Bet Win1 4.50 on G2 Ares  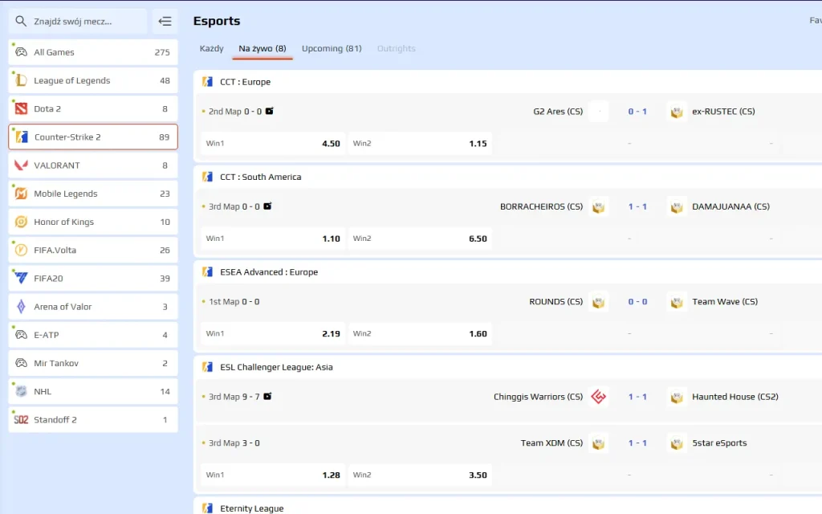[x=273, y=143]
